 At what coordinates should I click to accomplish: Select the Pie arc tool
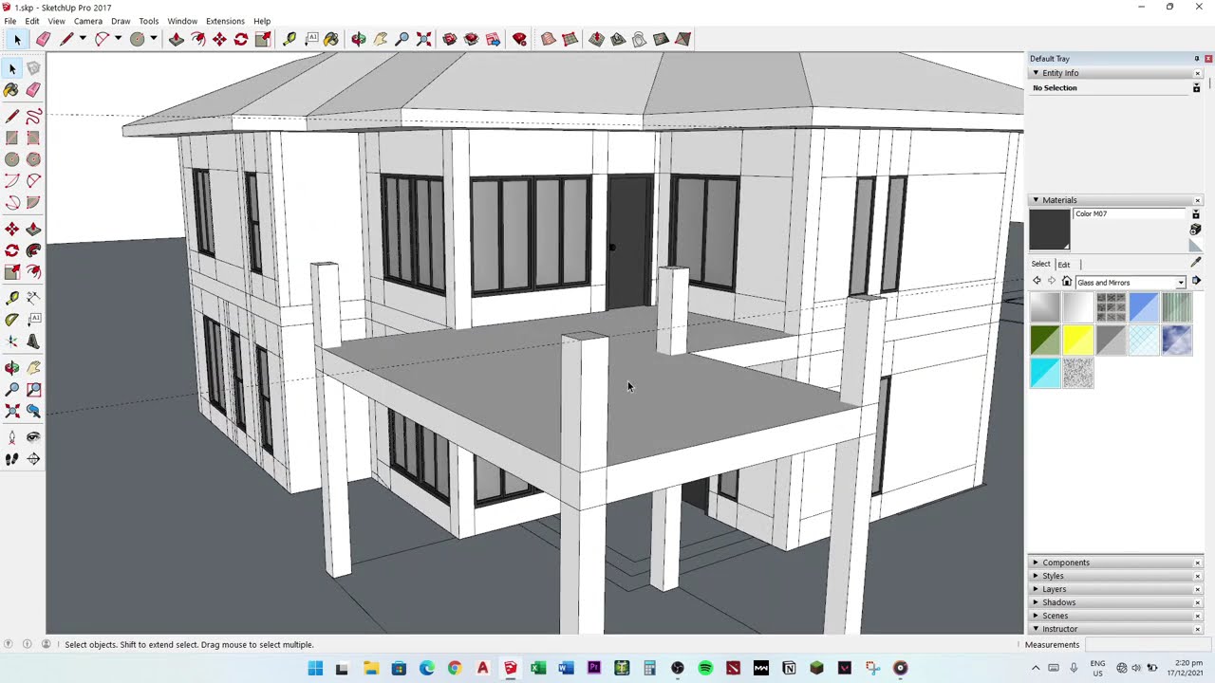[x=33, y=202]
